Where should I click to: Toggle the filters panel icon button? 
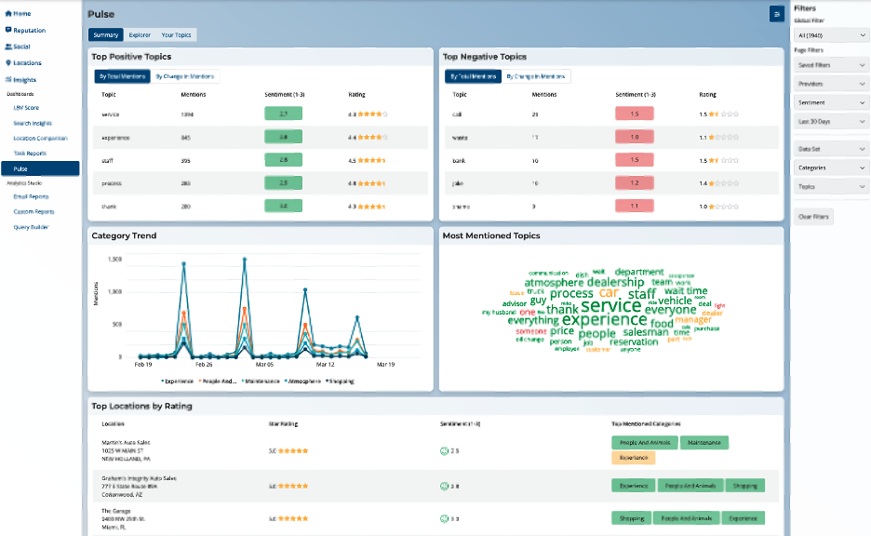776,14
